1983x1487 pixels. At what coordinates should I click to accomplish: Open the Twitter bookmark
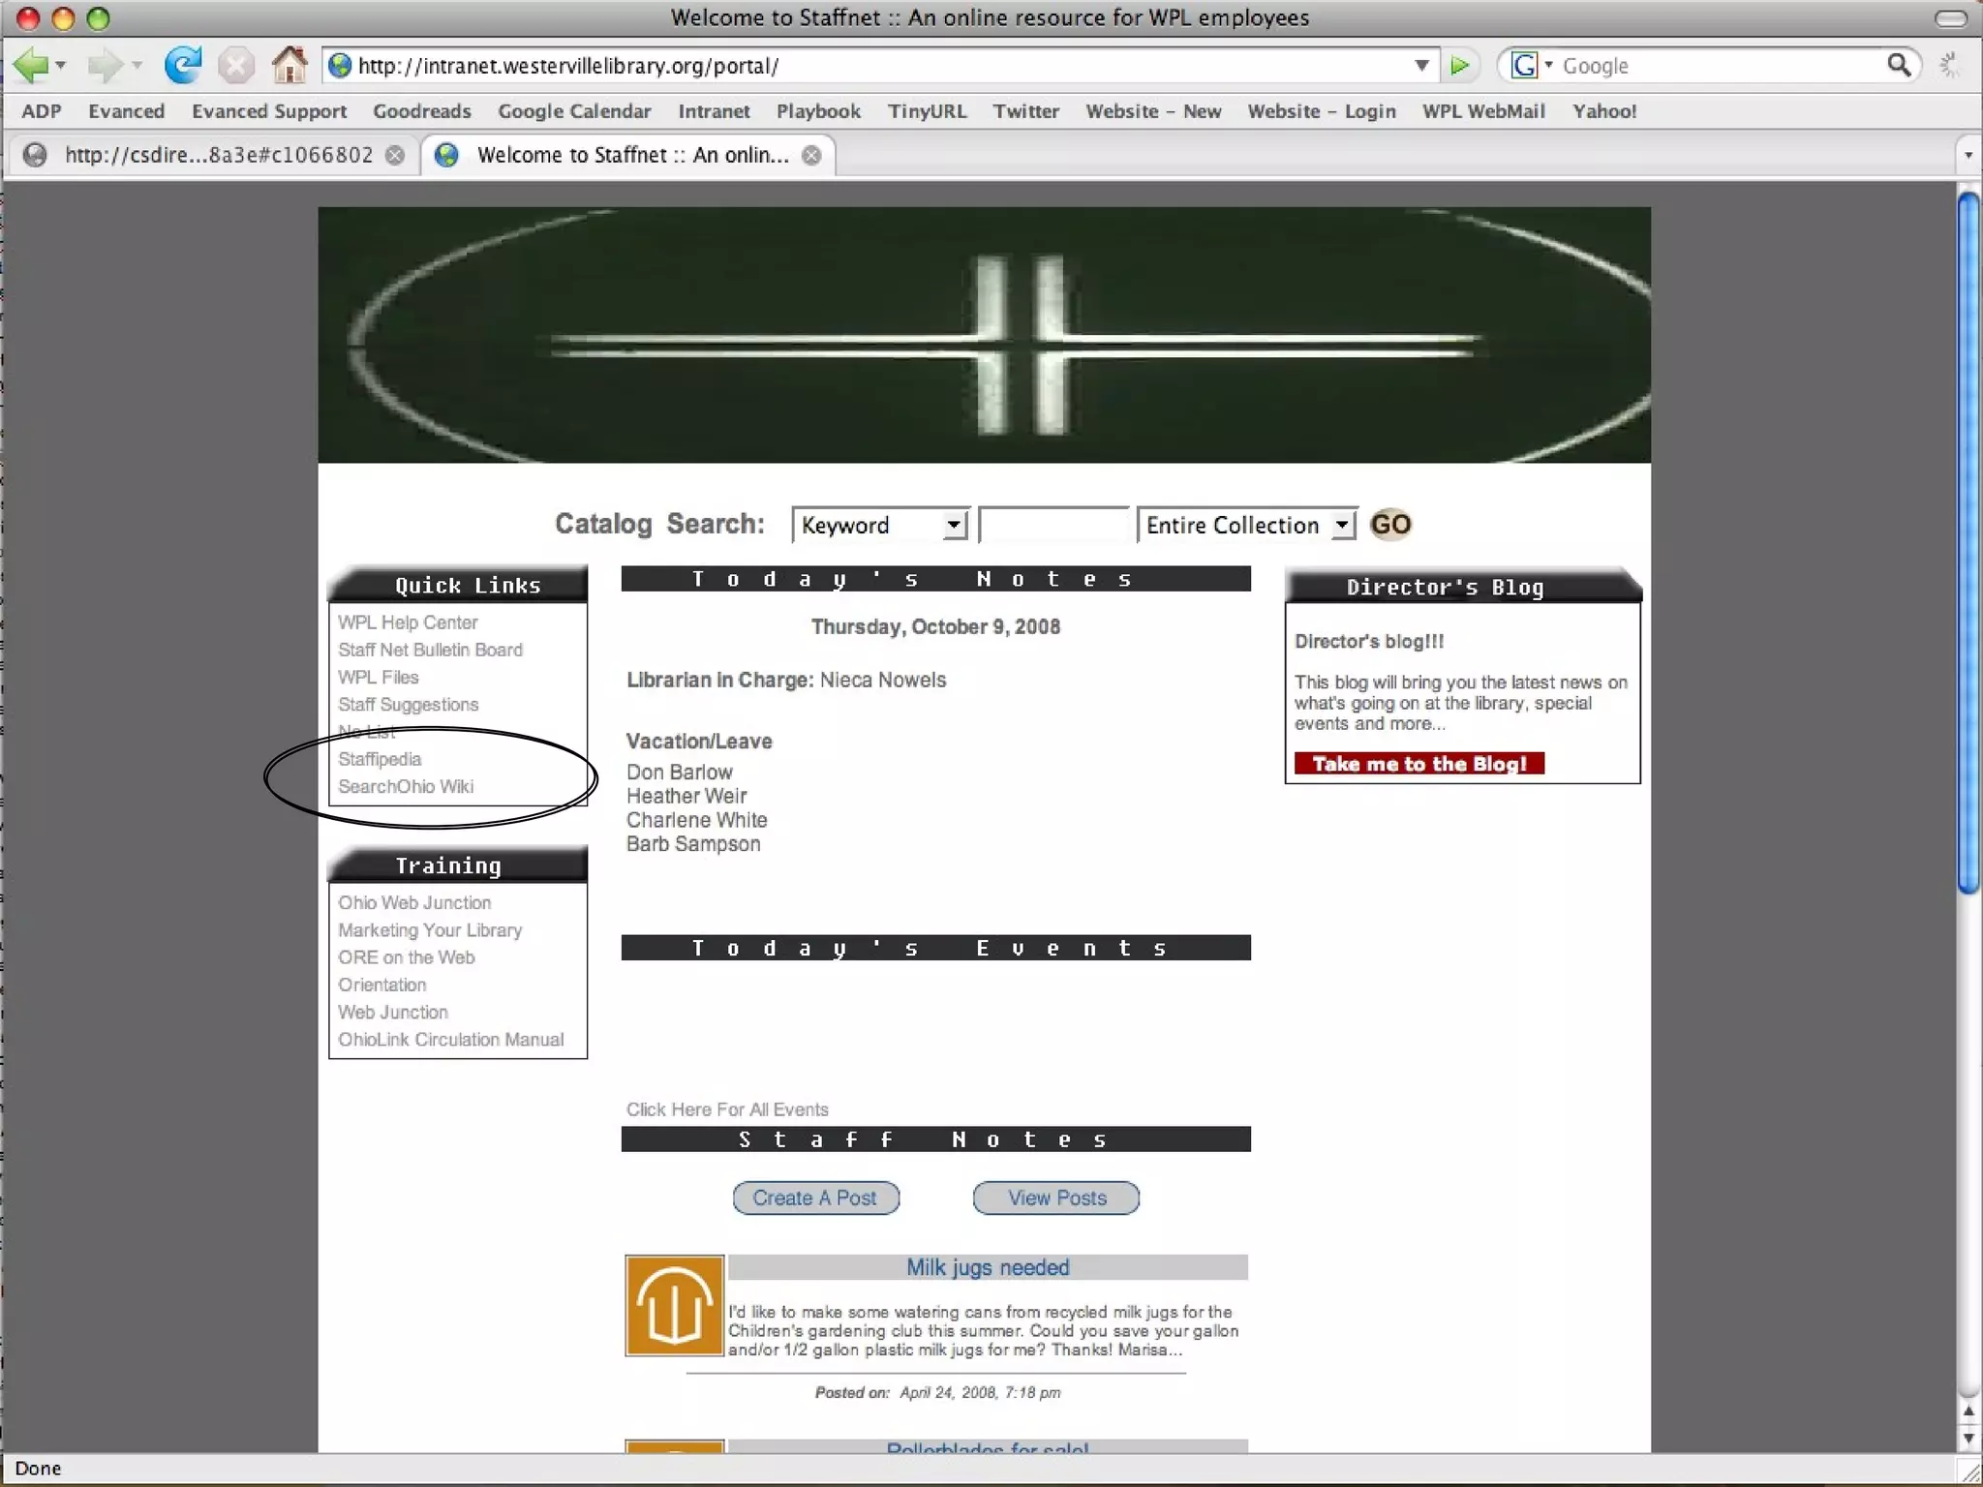coord(1025,111)
